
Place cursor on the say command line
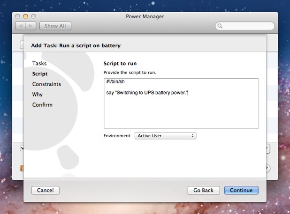point(147,92)
